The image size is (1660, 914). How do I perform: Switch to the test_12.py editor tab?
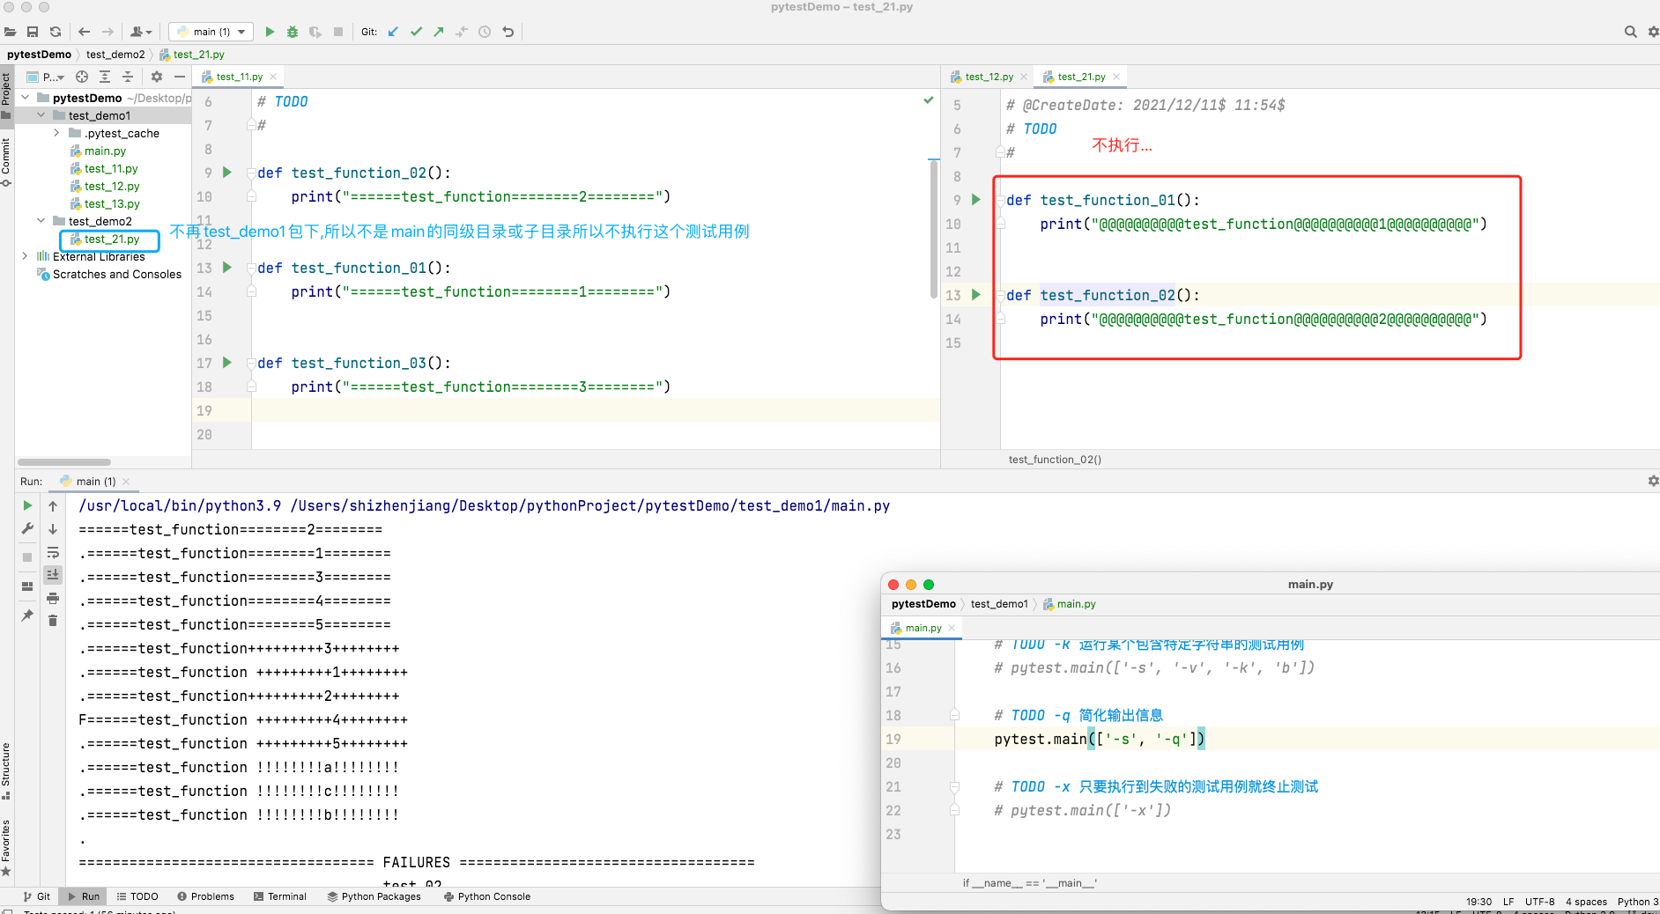click(989, 77)
